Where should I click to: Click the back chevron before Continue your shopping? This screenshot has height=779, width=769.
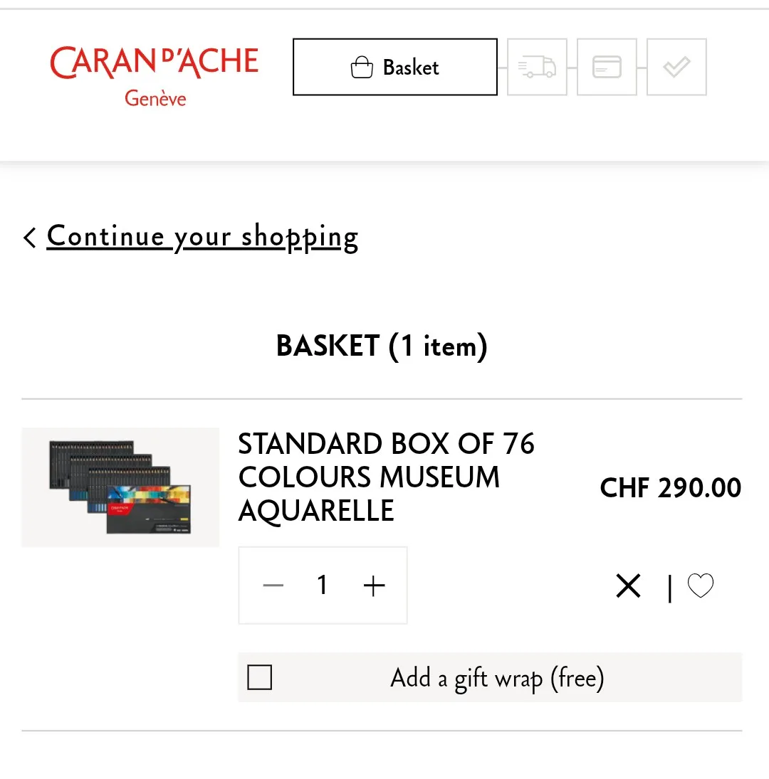click(29, 237)
